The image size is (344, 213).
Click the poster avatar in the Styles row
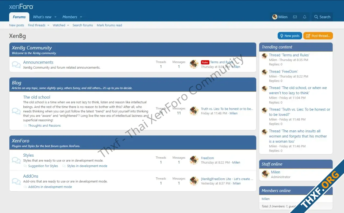(x=194, y=160)
